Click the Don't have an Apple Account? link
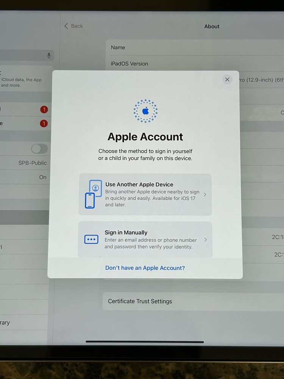The height and width of the screenshot is (379, 284). click(x=145, y=268)
